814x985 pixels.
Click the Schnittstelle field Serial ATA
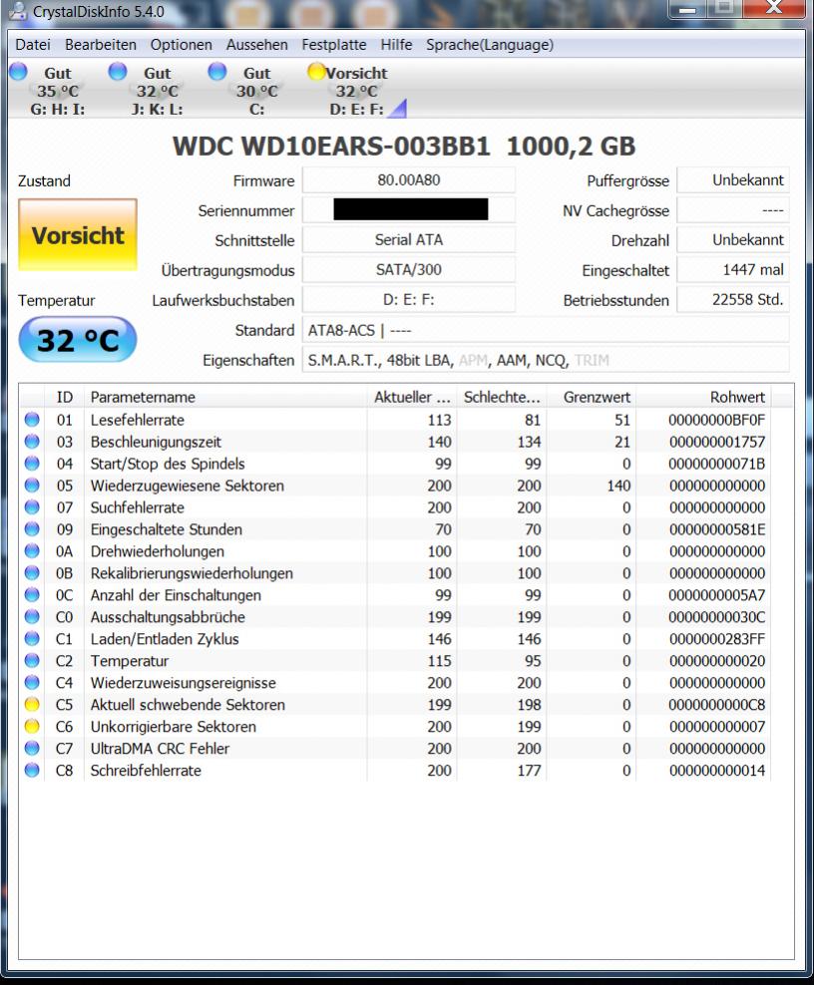point(409,240)
